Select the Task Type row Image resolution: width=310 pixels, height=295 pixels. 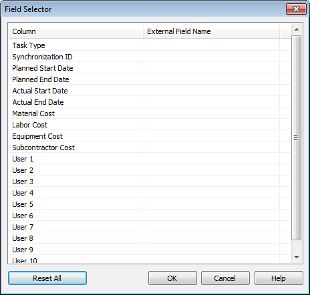tap(150, 45)
